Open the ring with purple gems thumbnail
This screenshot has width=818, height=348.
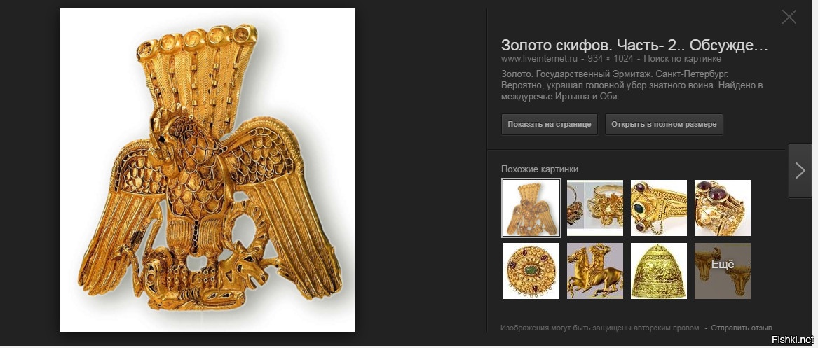tap(723, 208)
